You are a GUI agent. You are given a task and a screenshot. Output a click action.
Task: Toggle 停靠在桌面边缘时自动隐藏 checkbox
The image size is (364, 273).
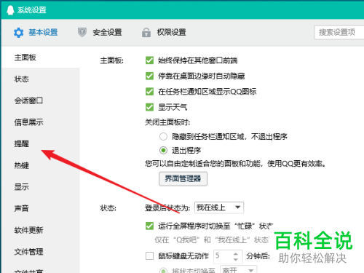tap(149, 76)
